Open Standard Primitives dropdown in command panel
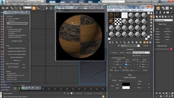 click(163, 20)
